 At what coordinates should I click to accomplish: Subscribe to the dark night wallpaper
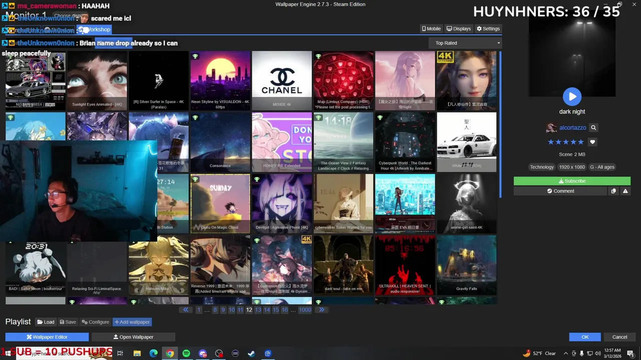tap(572, 181)
